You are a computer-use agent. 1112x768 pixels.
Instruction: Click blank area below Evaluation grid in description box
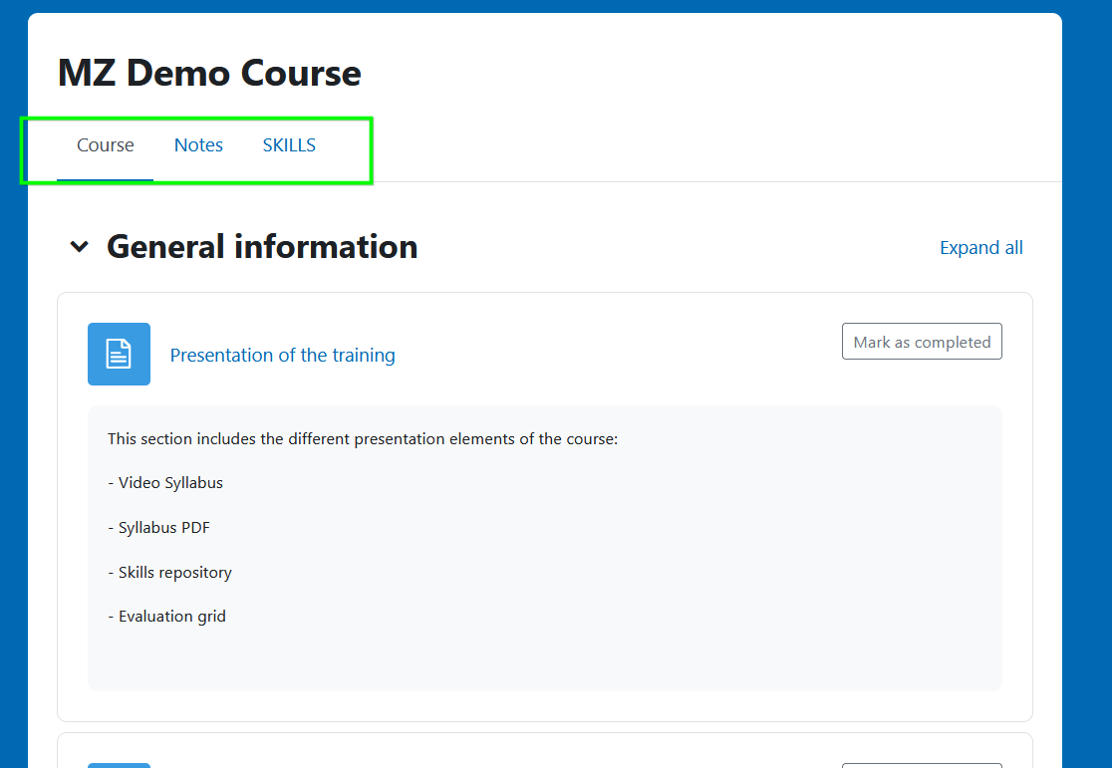click(x=544, y=659)
